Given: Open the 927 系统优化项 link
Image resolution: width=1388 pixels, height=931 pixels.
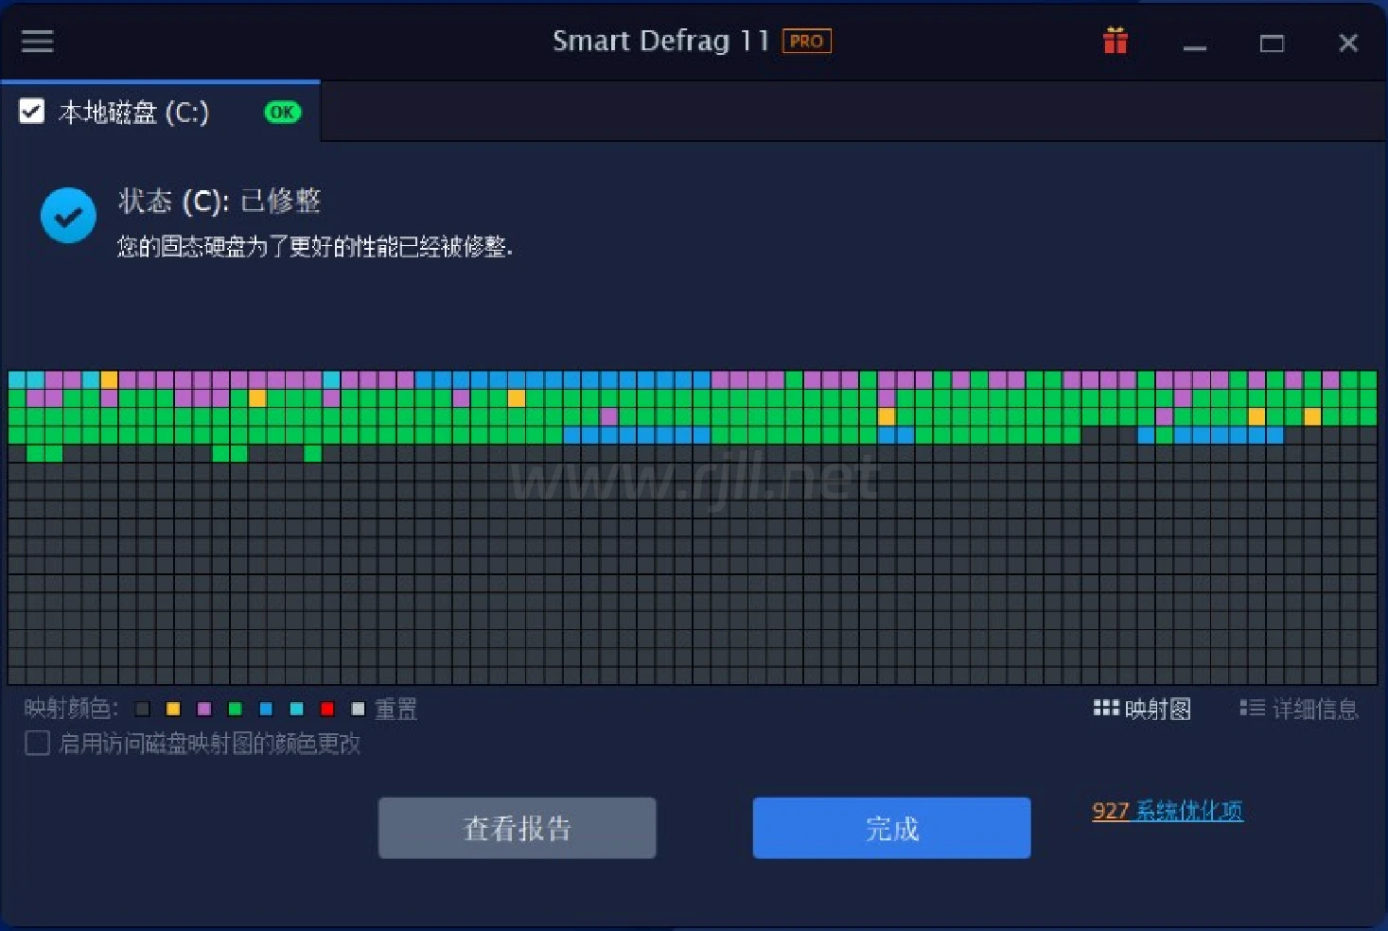Looking at the screenshot, I should tap(1167, 811).
